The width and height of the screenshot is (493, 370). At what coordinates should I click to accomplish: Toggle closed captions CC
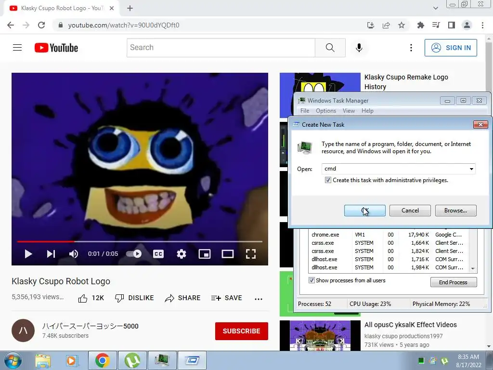[x=158, y=254]
